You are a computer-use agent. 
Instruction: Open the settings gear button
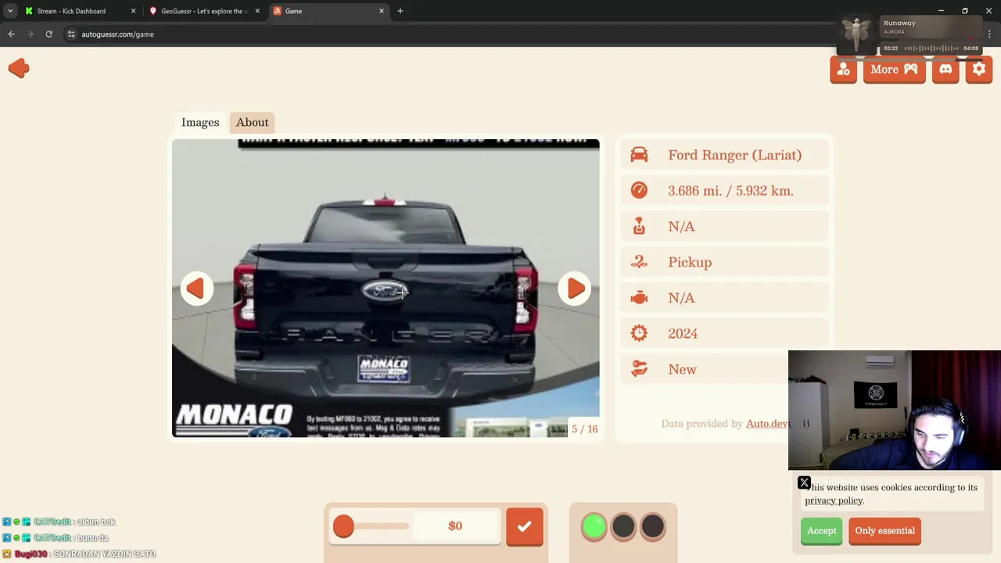pos(979,70)
